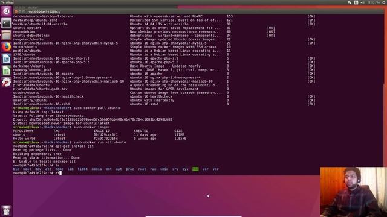387x217 pixels.
Task: Open the Files manager from the launcher
Action: 7,35
